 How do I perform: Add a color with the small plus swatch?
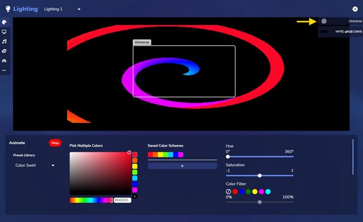tap(135, 196)
